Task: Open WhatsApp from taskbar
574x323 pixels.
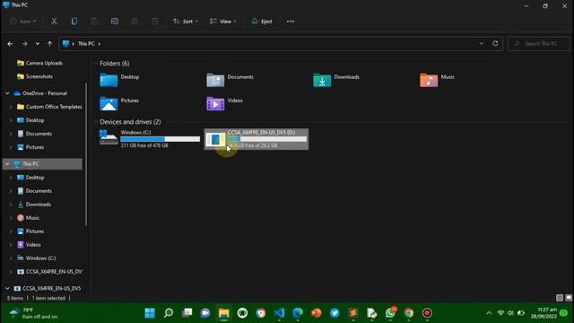Action: [x=390, y=313]
